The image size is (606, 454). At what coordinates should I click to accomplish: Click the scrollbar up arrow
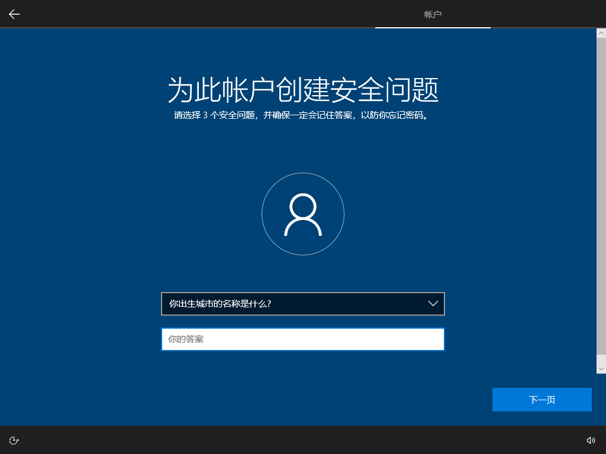[x=601, y=33]
